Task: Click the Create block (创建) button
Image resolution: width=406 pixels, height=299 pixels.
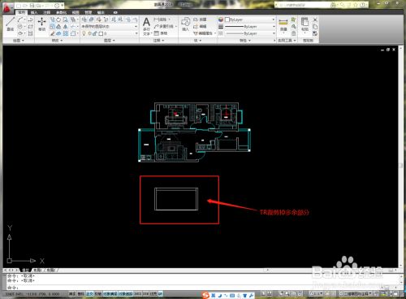Action: [200, 19]
